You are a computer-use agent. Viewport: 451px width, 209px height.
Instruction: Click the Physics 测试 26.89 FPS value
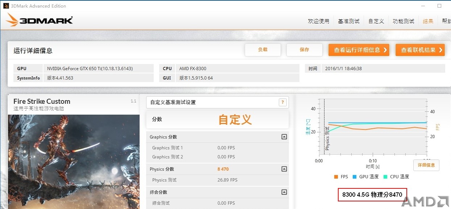point(227,180)
